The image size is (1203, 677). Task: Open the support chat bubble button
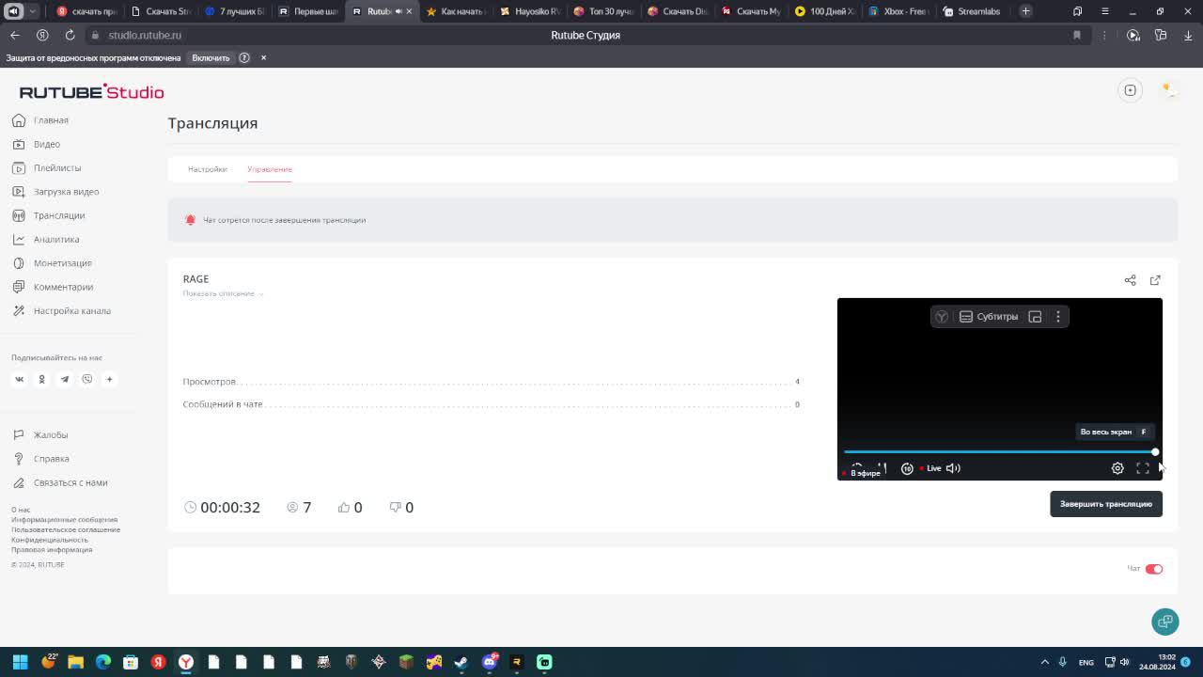coord(1165,622)
